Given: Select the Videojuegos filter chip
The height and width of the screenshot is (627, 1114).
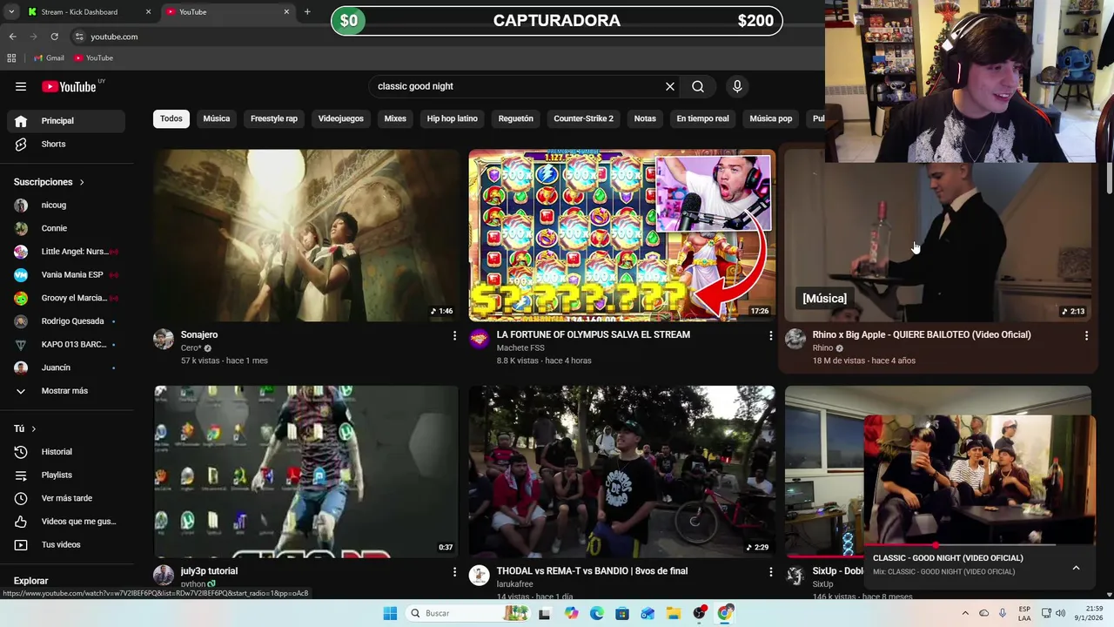Looking at the screenshot, I should coord(341,118).
